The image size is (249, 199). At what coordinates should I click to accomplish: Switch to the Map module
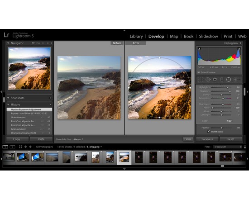pyautogui.click(x=174, y=37)
